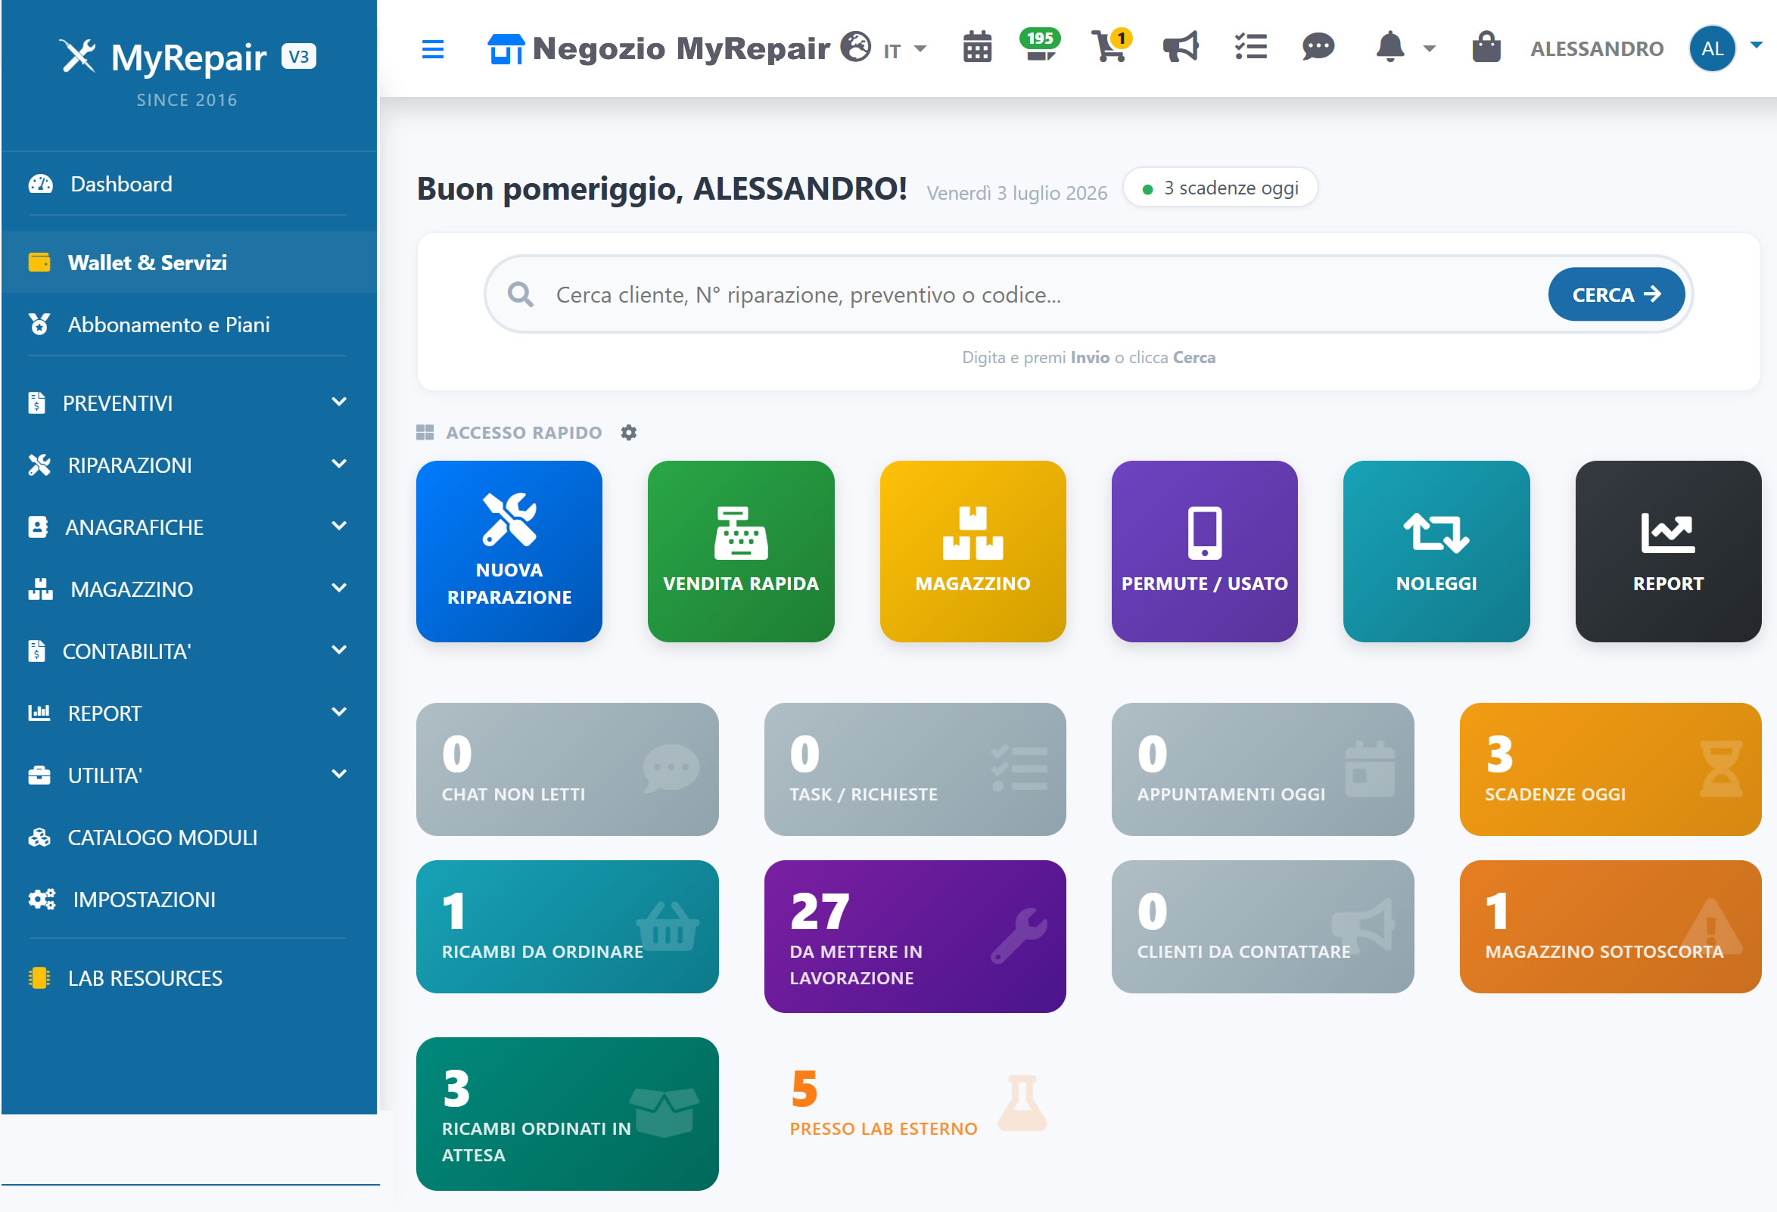Open Abbonamento e Piani in sidebar

click(188, 324)
